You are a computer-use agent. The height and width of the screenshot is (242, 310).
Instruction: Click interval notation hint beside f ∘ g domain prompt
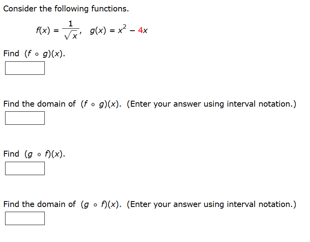coord(211,104)
